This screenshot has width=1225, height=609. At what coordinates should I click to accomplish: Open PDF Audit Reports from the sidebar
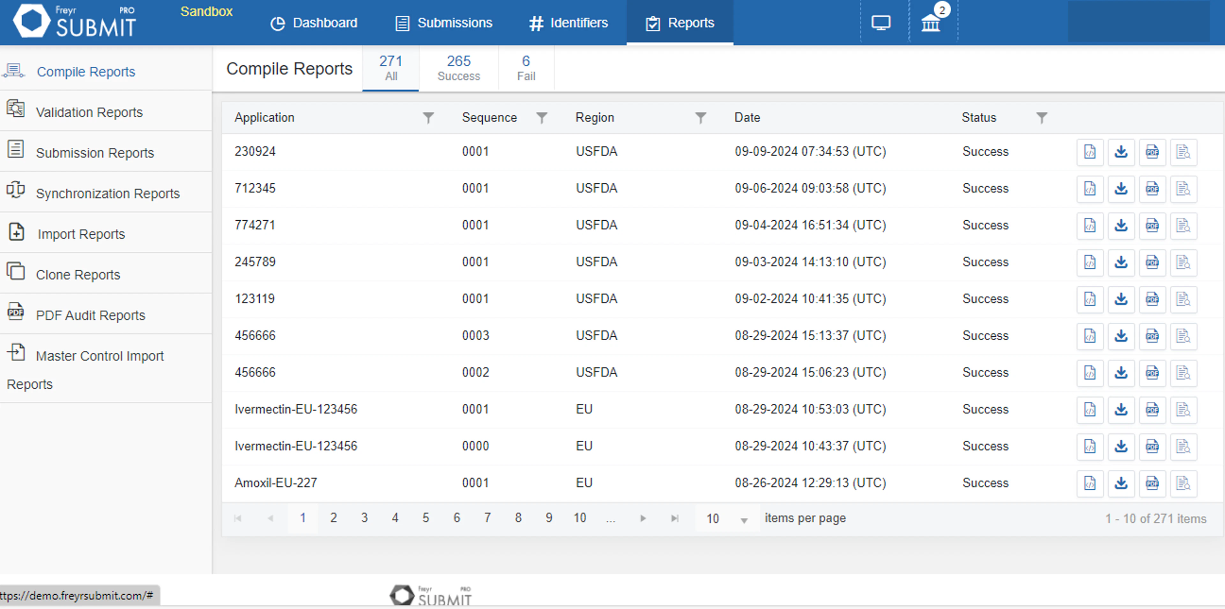coord(90,315)
